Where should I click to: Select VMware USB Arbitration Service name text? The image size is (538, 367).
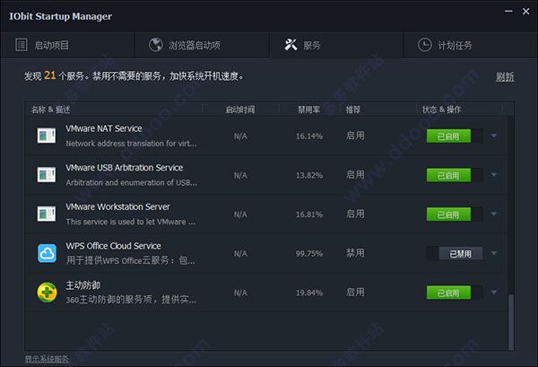point(125,168)
